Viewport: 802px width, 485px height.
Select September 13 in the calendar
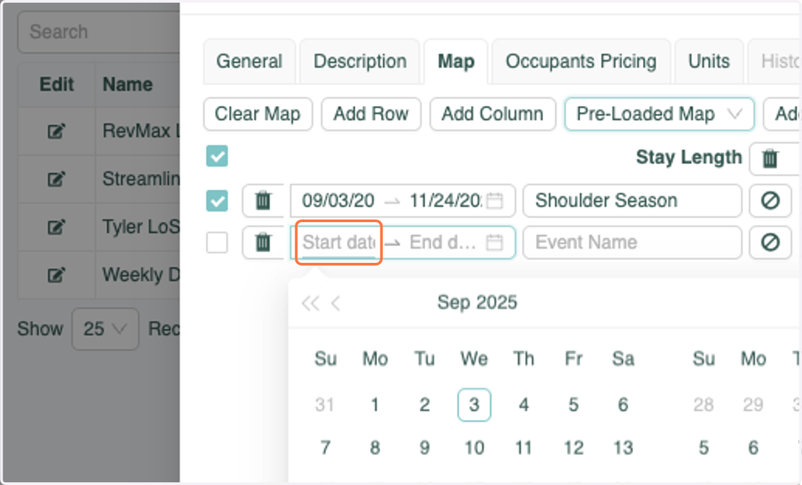pos(623,448)
